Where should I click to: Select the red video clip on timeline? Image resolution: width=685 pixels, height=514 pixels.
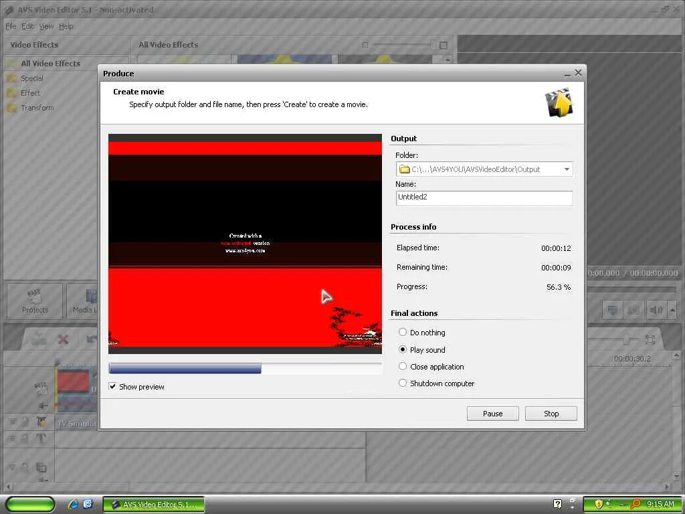click(x=73, y=381)
